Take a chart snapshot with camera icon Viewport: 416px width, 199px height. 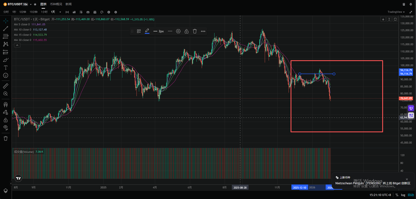[88, 12]
